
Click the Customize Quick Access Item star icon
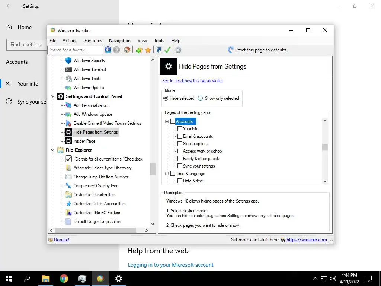click(x=69, y=204)
